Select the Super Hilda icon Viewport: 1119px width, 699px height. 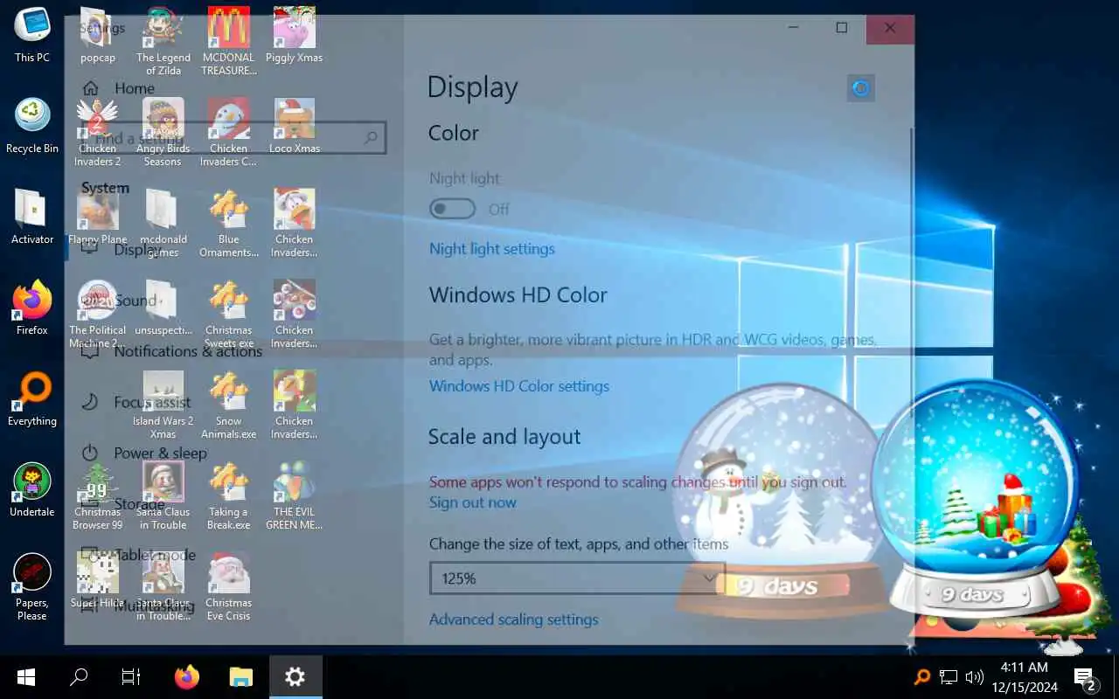point(98,581)
